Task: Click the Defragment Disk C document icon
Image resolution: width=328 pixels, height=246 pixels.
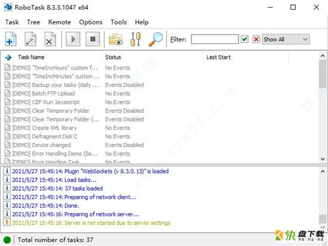Action: point(7,136)
